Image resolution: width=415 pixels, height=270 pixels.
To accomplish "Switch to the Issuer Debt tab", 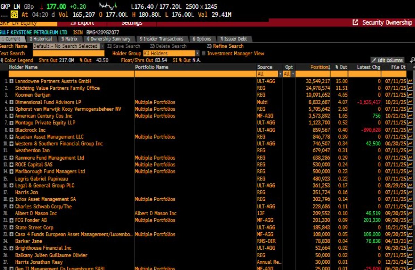I will tap(233, 39).
